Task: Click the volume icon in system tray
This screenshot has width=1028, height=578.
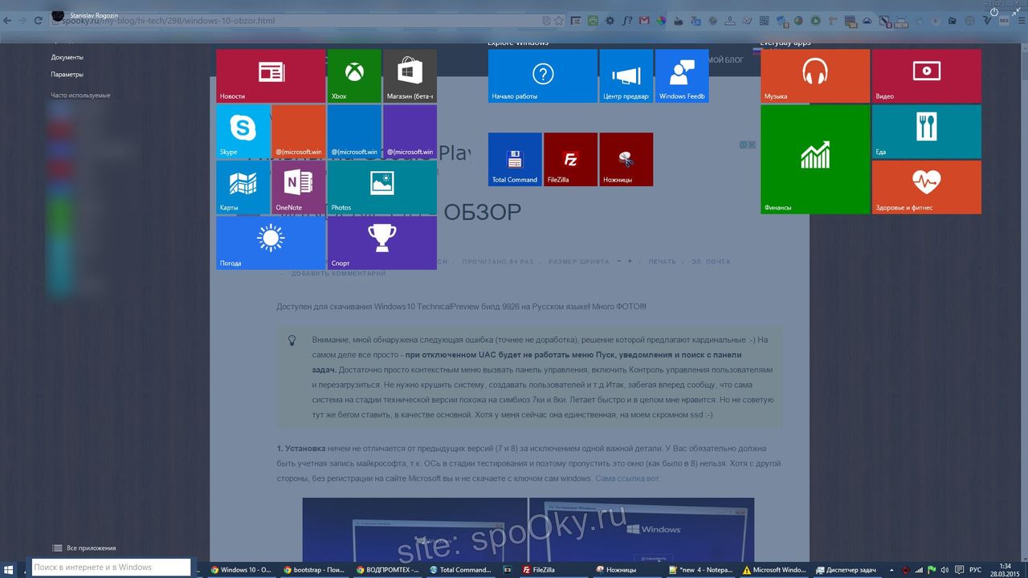Action: 945,569
